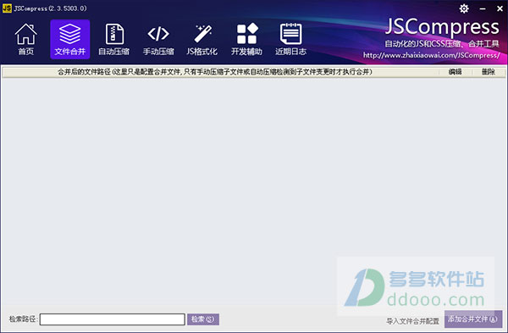Click the 添加合并文件(A) button
Image resolution: width=508 pixels, height=333 pixels.
pyautogui.click(x=473, y=319)
